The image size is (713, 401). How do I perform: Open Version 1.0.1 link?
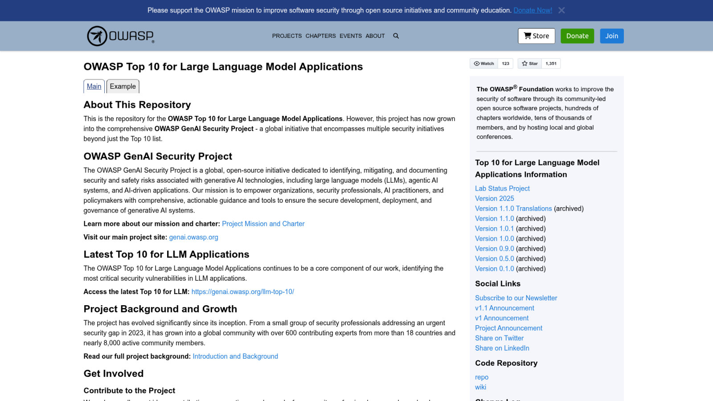[495, 229]
